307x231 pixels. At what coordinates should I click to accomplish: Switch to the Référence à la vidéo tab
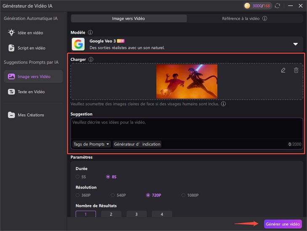pyautogui.click(x=244, y=18)
